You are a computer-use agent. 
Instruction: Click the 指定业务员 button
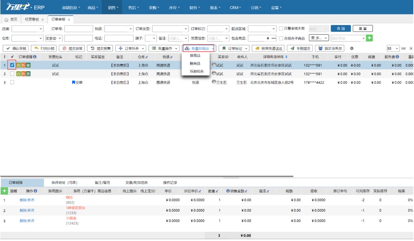click(329, 48)
